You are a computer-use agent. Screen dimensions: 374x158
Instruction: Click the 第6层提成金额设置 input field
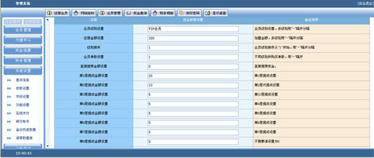point(193,123)
